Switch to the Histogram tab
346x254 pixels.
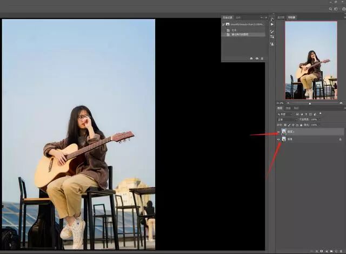pos(281,17)
